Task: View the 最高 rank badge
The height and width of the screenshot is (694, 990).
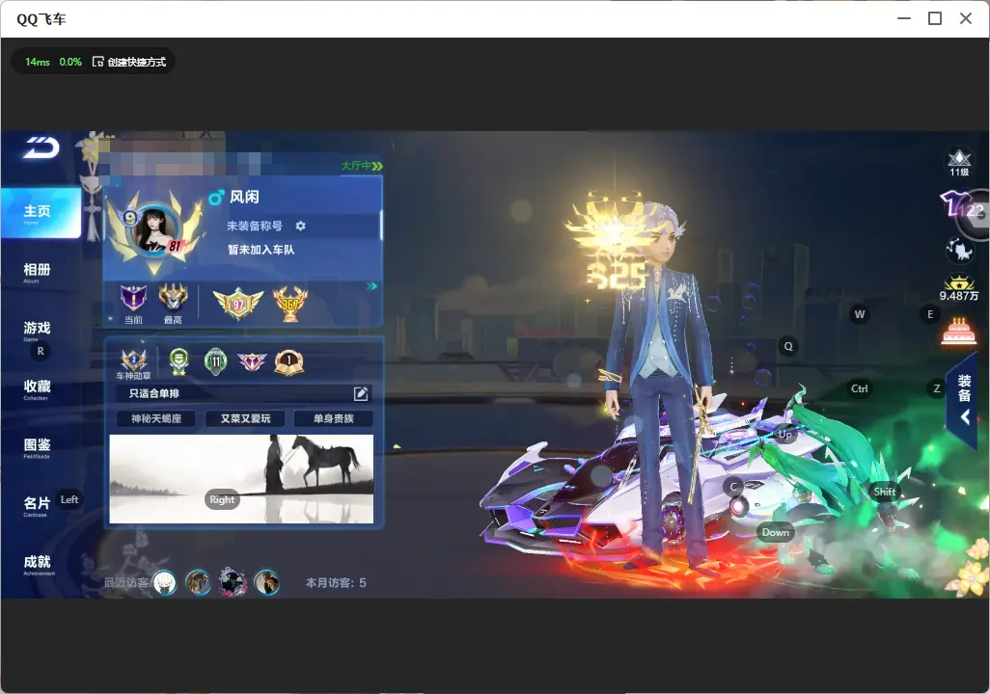Action: 173,297
